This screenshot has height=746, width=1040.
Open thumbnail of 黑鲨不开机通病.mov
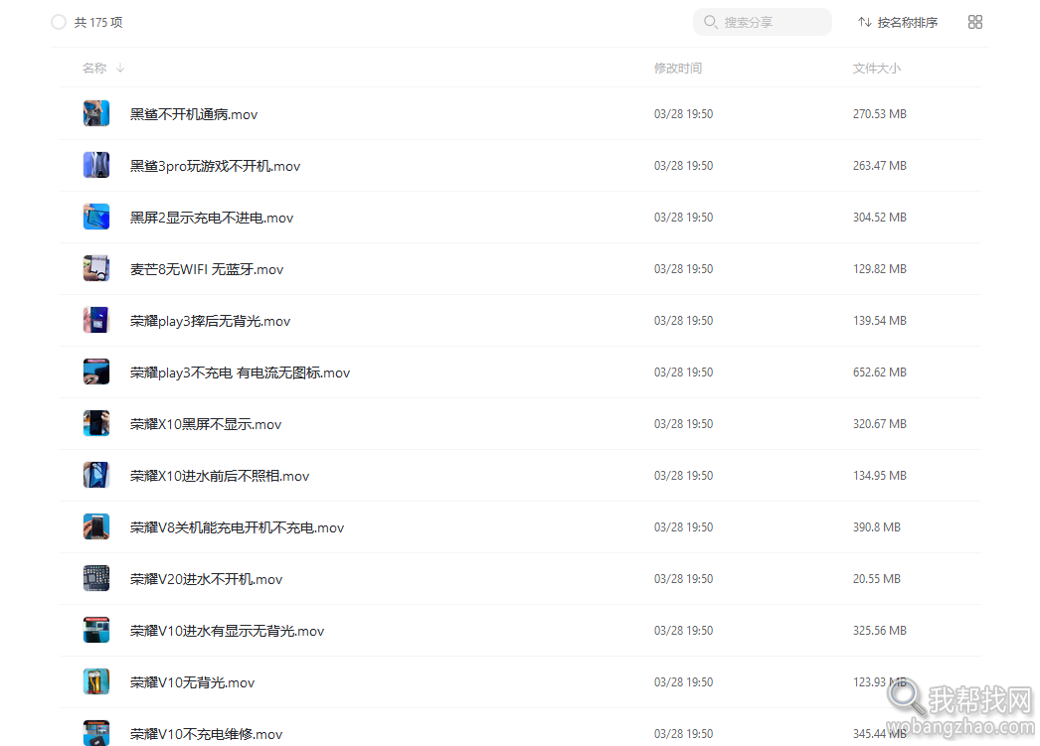[96, 113]
